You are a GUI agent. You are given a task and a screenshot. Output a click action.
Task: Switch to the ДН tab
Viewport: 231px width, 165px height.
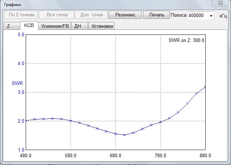(79, 26)
